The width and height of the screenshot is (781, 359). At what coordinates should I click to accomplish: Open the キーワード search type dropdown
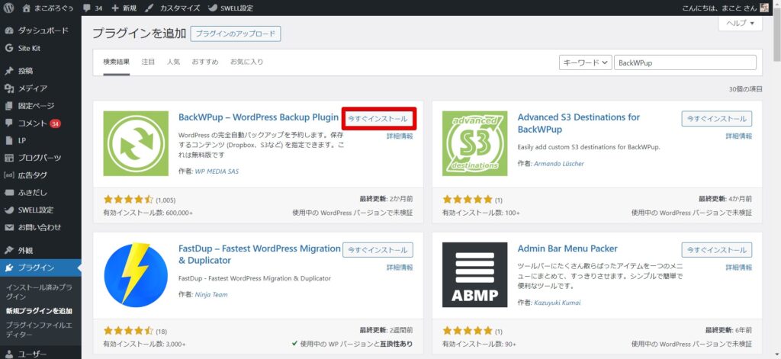click(x=586, y=63)
